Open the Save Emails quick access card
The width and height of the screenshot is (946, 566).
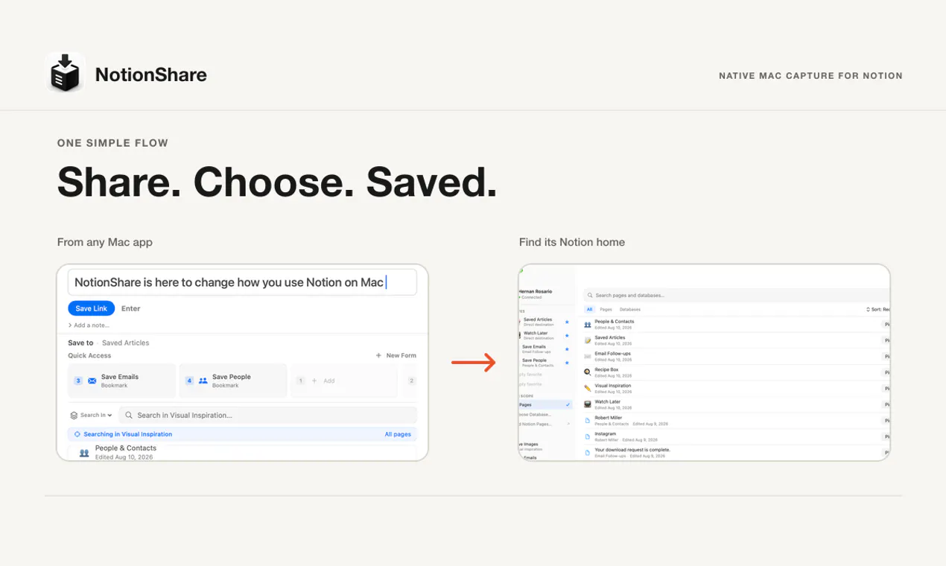[x=122, y=381]
